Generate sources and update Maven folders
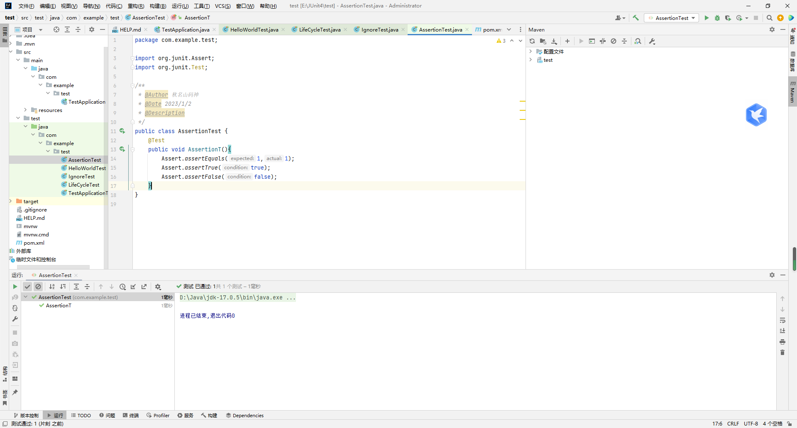This screenshot has height=428, width=797. tap(543, 41)
